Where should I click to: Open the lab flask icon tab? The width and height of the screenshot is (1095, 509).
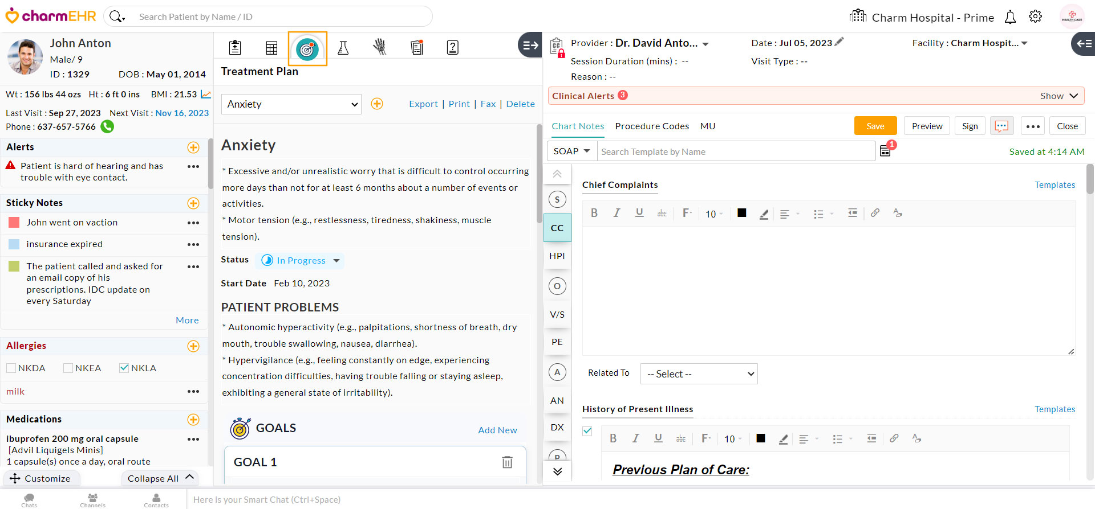click(x=343, y=48)
